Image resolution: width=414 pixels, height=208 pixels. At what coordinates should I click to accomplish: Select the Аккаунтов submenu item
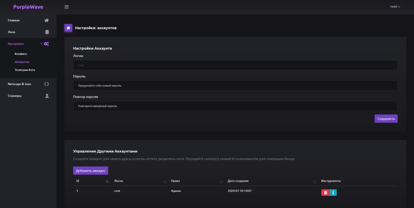tap(22, 62)
